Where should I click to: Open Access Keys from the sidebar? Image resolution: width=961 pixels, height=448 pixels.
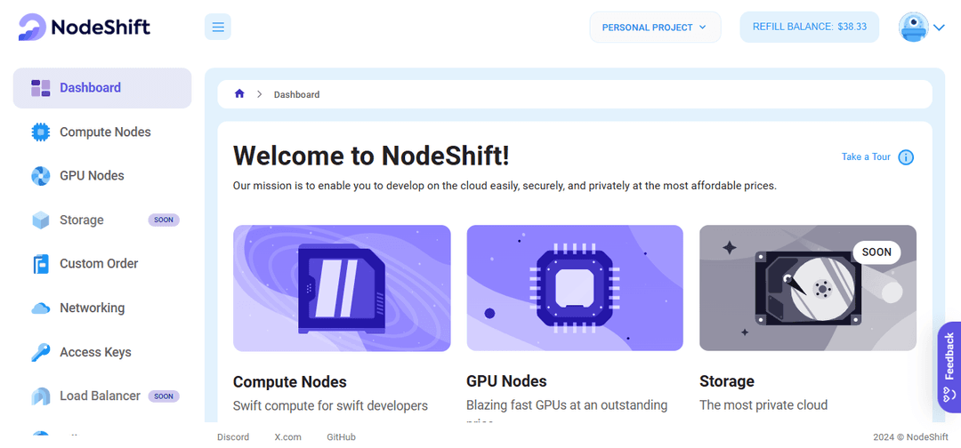(95, 352)
